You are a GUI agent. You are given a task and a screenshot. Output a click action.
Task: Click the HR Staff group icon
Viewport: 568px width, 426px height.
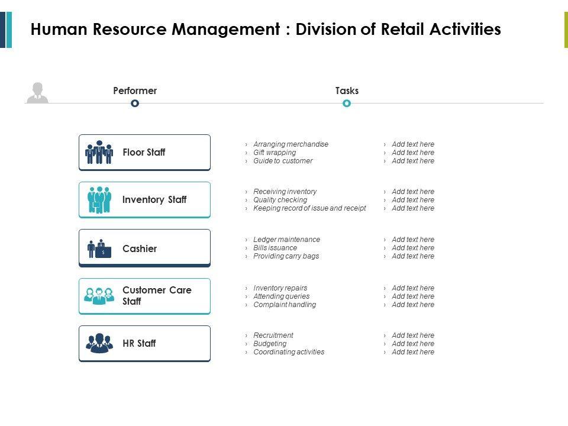coord(99,343)
